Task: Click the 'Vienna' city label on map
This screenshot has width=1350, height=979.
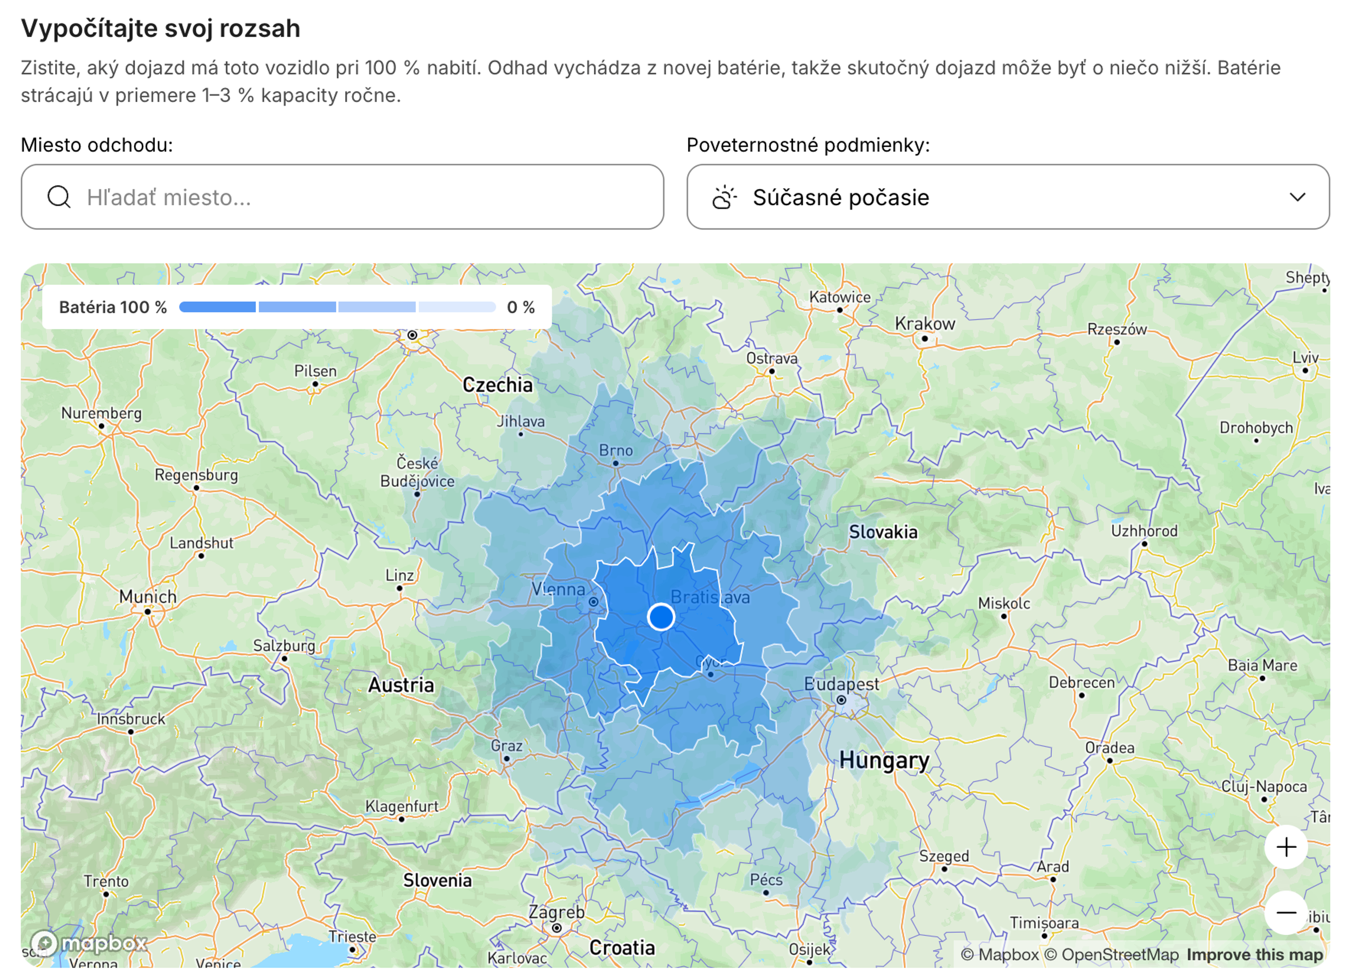Action: [x=558, y=589]
